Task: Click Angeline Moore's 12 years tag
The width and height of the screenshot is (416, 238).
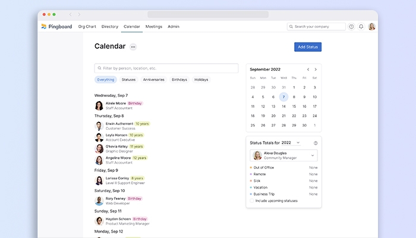Action: [140, 158]
